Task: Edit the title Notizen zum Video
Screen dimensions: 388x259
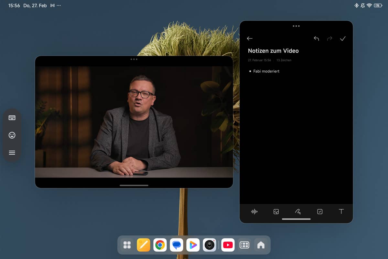Action: 273,51
